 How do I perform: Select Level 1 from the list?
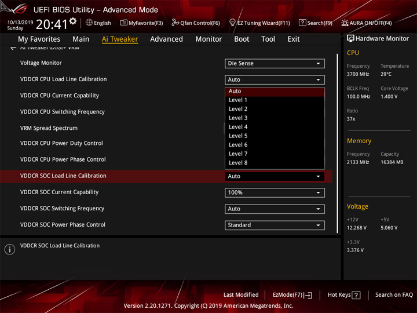click(x=275, y=100)
